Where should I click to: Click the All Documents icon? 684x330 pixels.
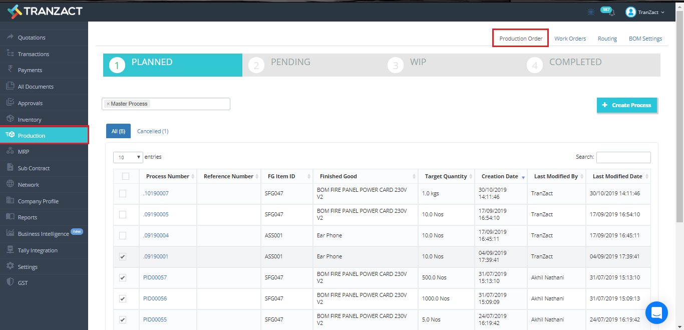[x=10, y=86]
